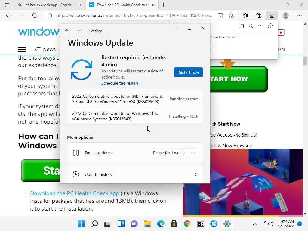Open the Settings hamburger navigation menu
This screenshot has width=308, height=231.
pyautogui.click(x=79, y=31)
